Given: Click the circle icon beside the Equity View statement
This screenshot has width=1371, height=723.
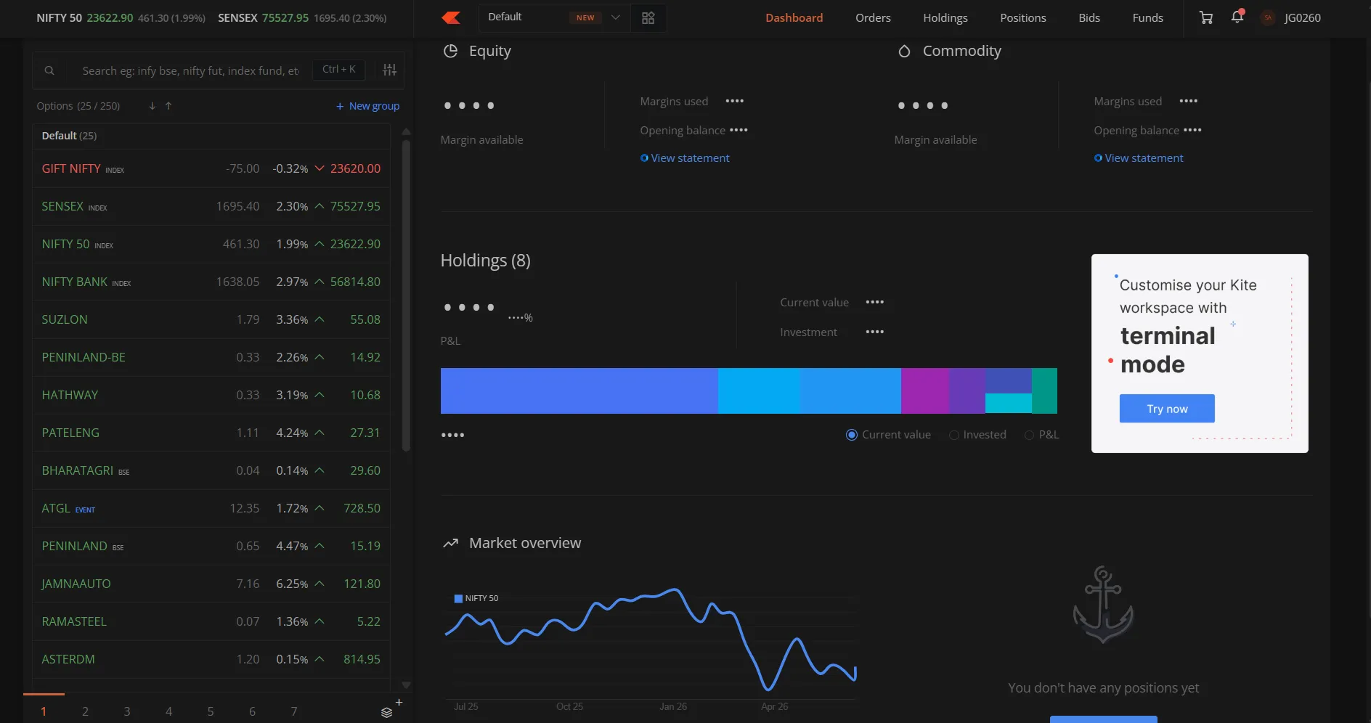Looking at the screenshot, I should [x=644, y=158].
